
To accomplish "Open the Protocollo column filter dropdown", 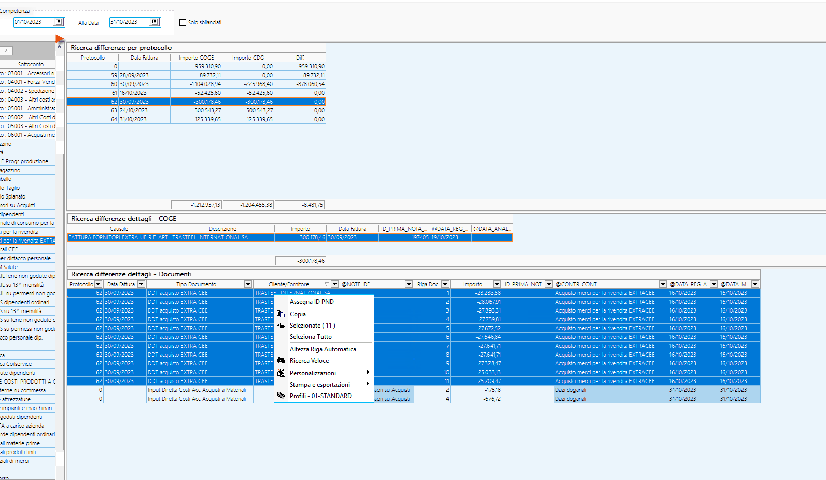I will (98, 284).
